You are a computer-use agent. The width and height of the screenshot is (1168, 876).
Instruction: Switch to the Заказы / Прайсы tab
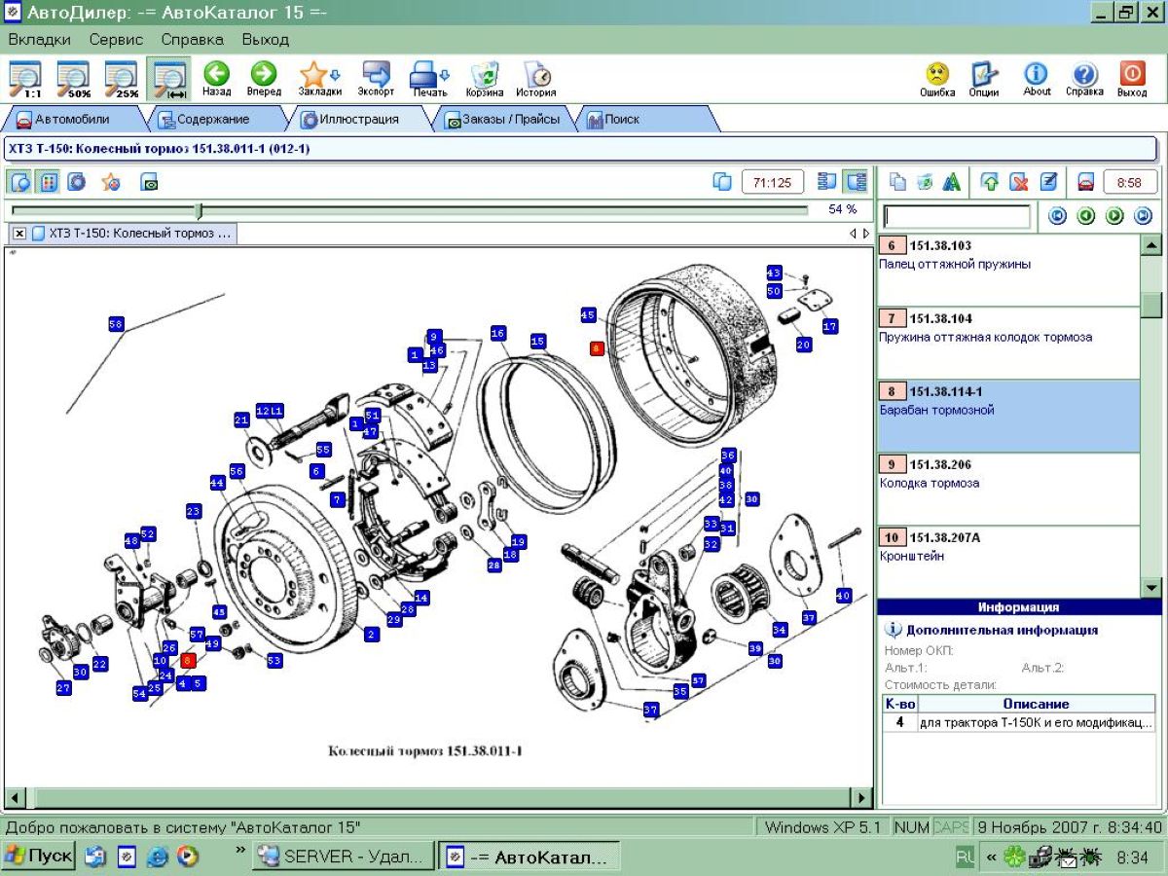click(x=501, y=119)
